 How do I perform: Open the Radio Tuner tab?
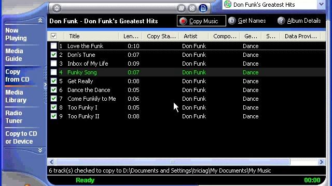point(14,117)
